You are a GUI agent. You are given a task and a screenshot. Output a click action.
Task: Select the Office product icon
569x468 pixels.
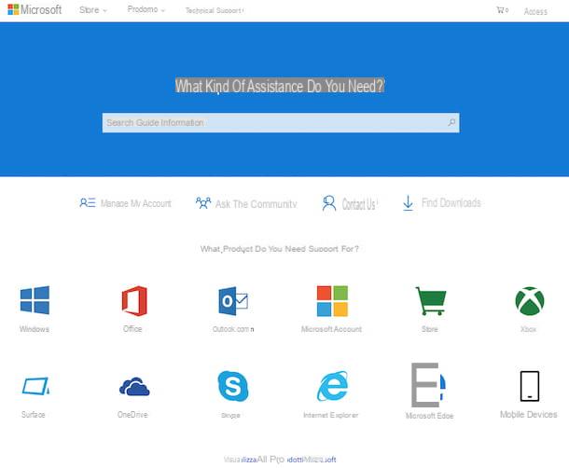pyautogui.click(x=134, y=301)
